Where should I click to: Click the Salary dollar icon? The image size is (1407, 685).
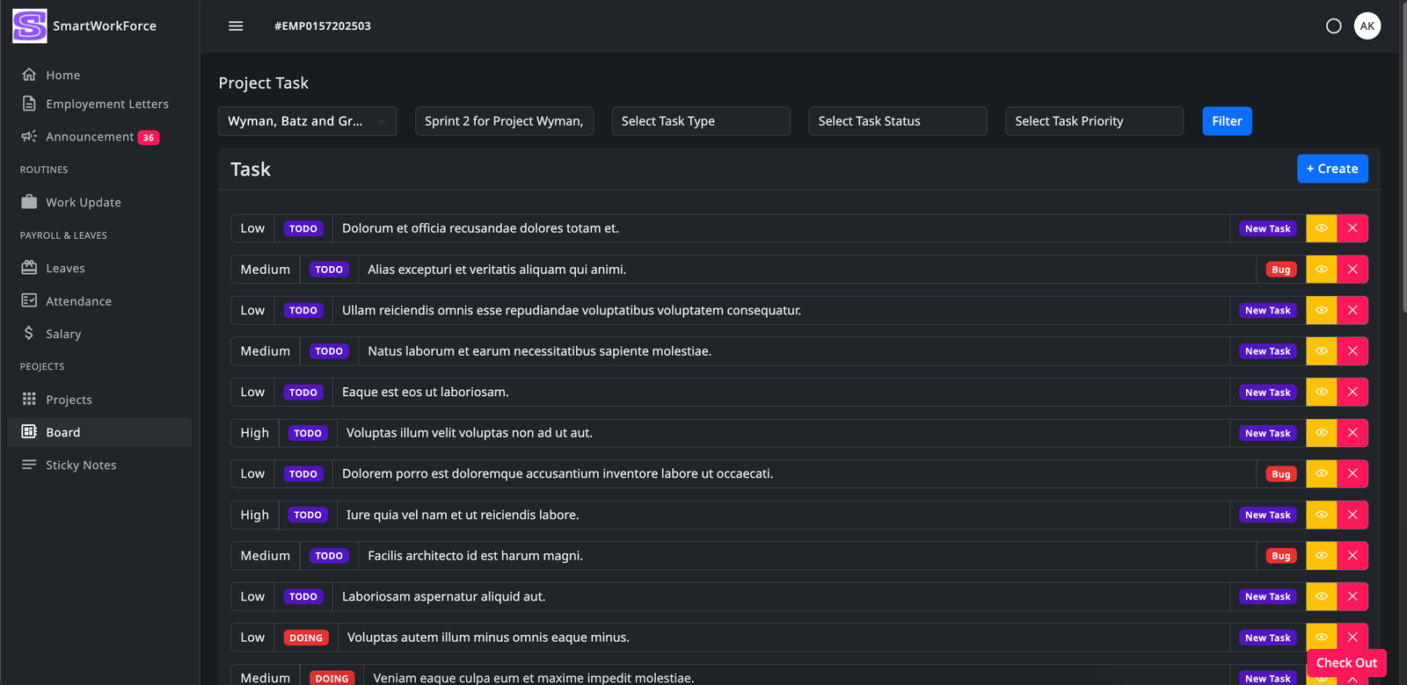tap(29, 334)
